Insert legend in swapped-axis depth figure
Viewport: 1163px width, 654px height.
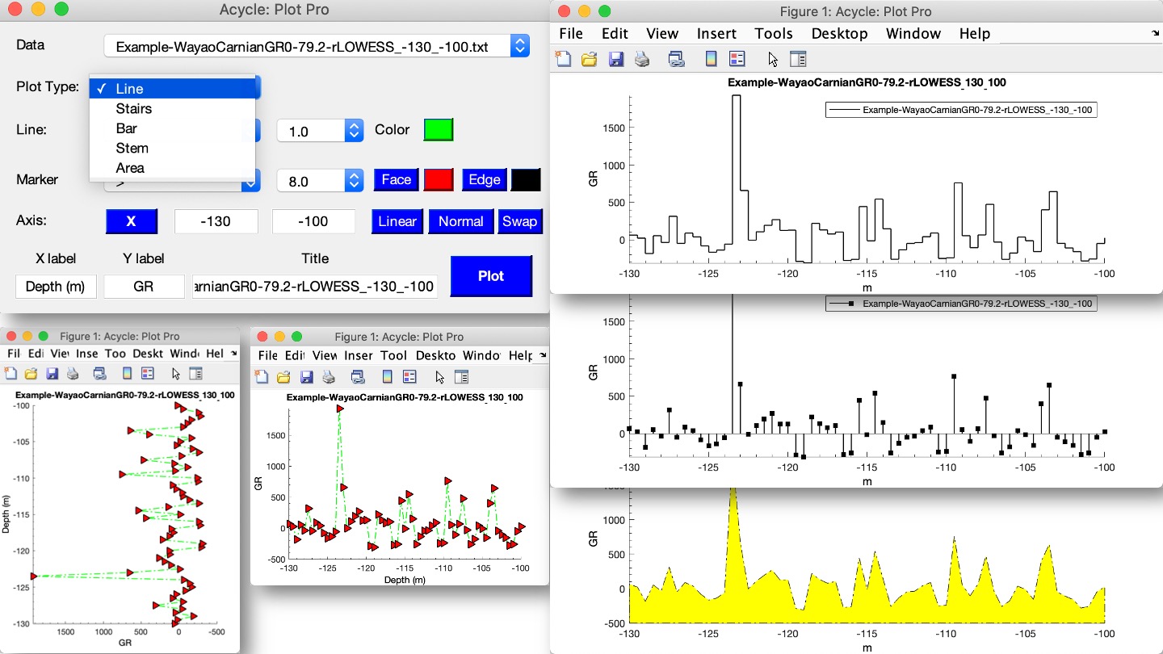point(147,374)
